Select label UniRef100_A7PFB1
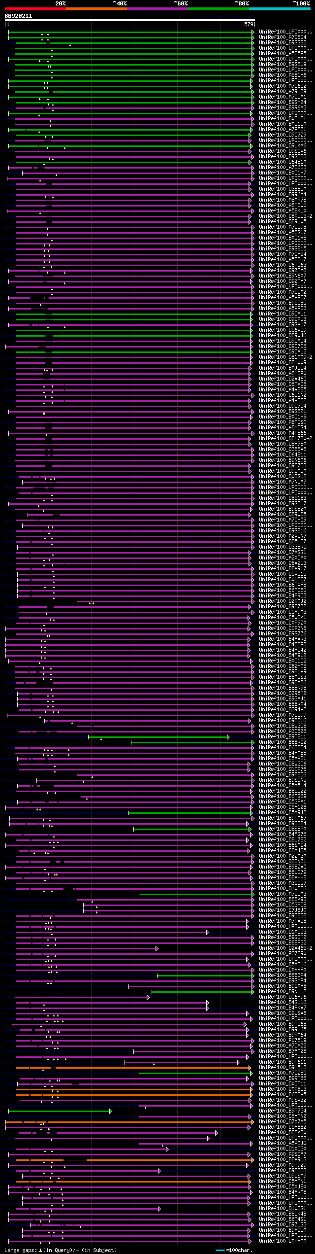315x1254 pixels. point(283,129)
